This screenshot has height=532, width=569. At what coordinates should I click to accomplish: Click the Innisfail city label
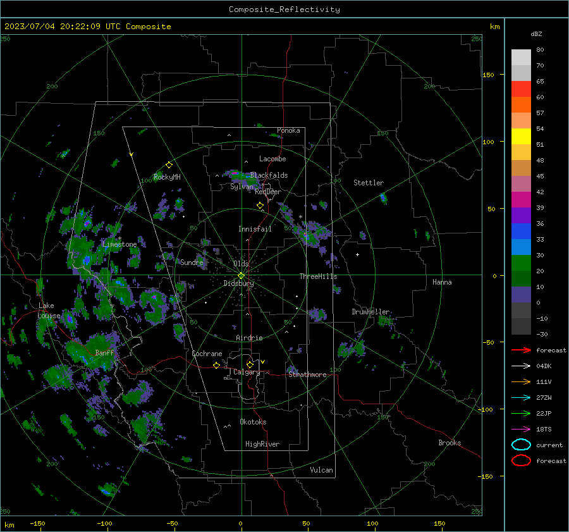255,229
